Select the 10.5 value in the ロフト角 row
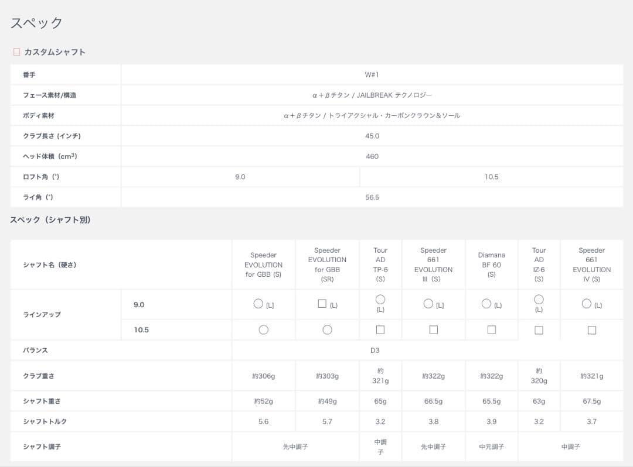633x467 pixels. coord(491,177)
